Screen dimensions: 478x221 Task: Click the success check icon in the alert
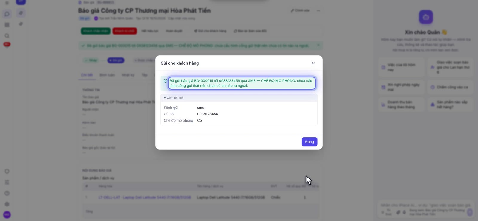[166, 81]
